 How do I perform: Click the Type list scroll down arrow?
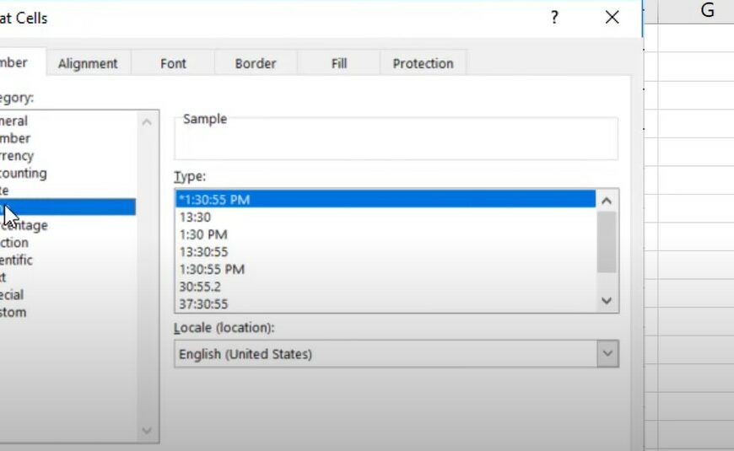(x=607, y=300)
